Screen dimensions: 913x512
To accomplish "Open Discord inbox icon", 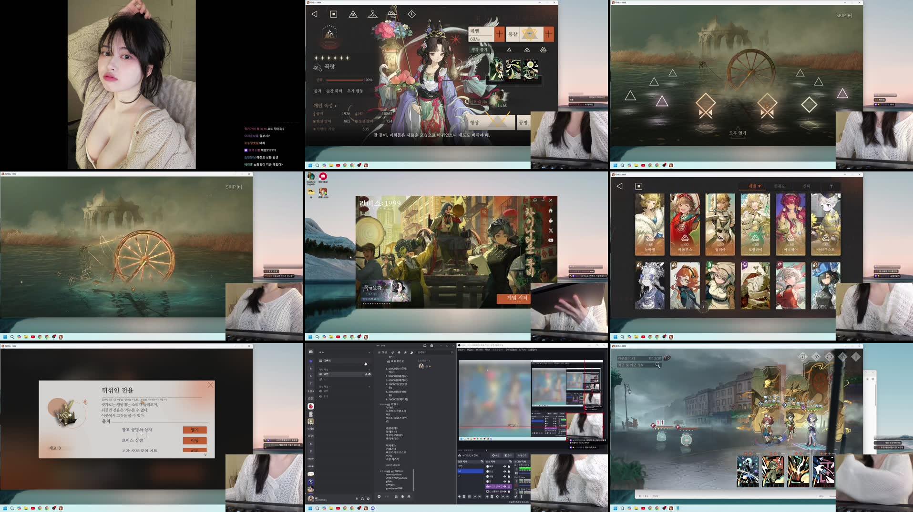I will pyautogui.click(x=425, y=346).
